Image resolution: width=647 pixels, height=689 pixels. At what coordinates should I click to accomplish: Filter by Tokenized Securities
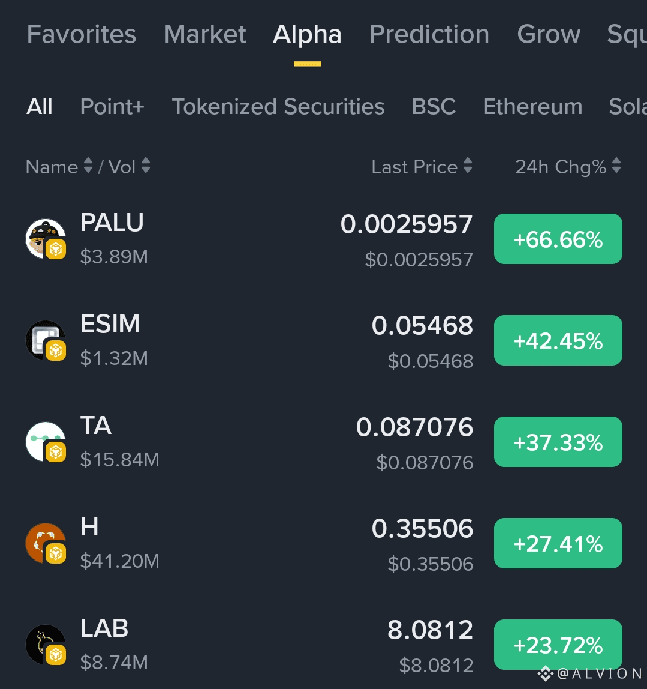278,107
